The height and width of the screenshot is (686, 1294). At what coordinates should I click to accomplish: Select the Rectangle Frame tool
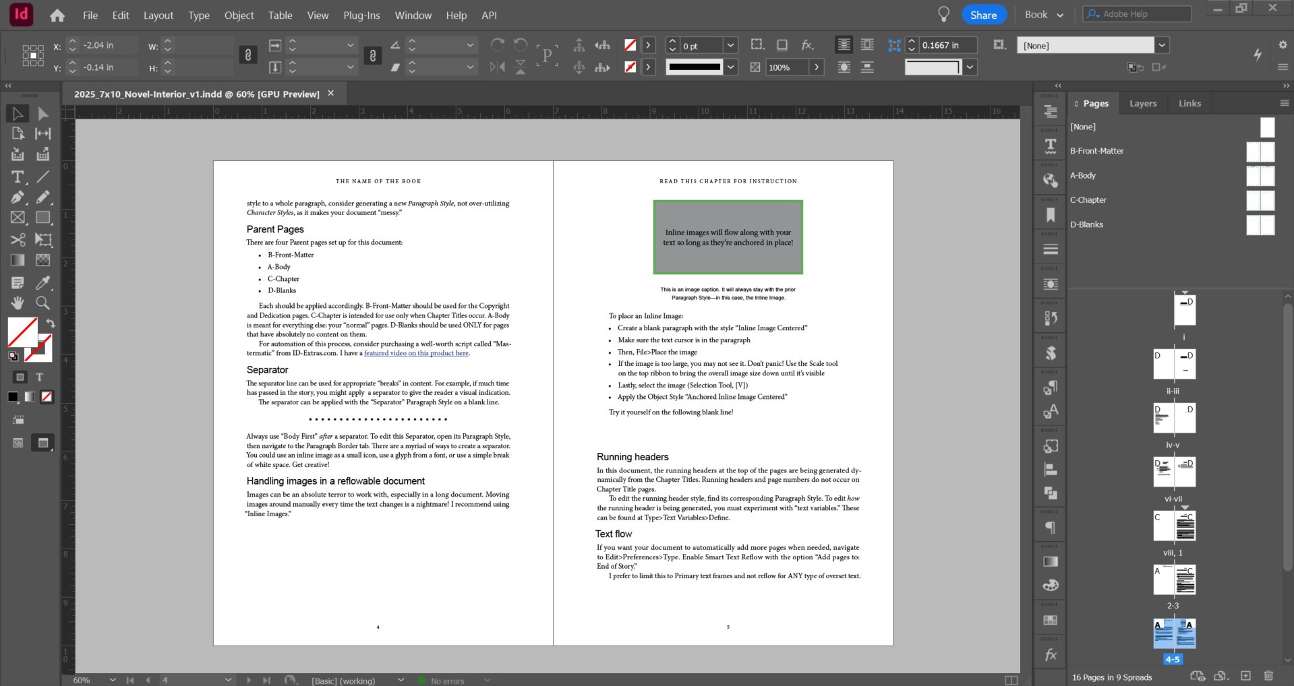coord(18,218)
